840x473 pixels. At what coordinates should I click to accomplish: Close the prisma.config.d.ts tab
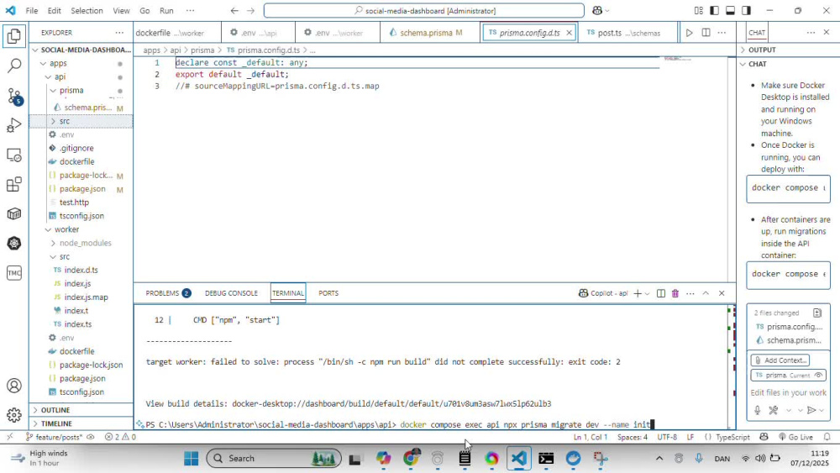click(x=569, y=33)
